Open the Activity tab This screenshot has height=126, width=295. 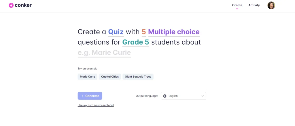pos(254,5)
